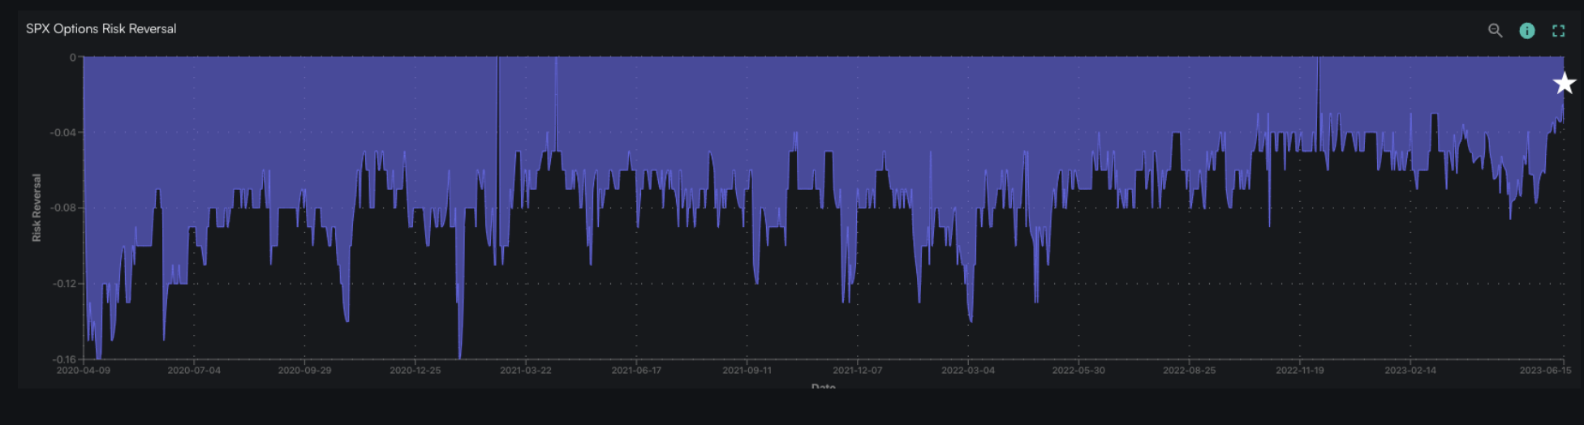
Task: Click the zoom-out magnifier icon
Action: coord(1495,31)
